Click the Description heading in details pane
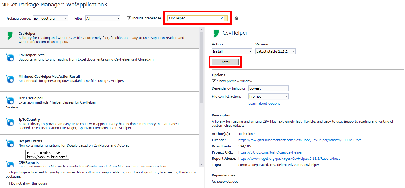Screen dimensions: 405x188 pyautogui.click(x=221, y=115)
